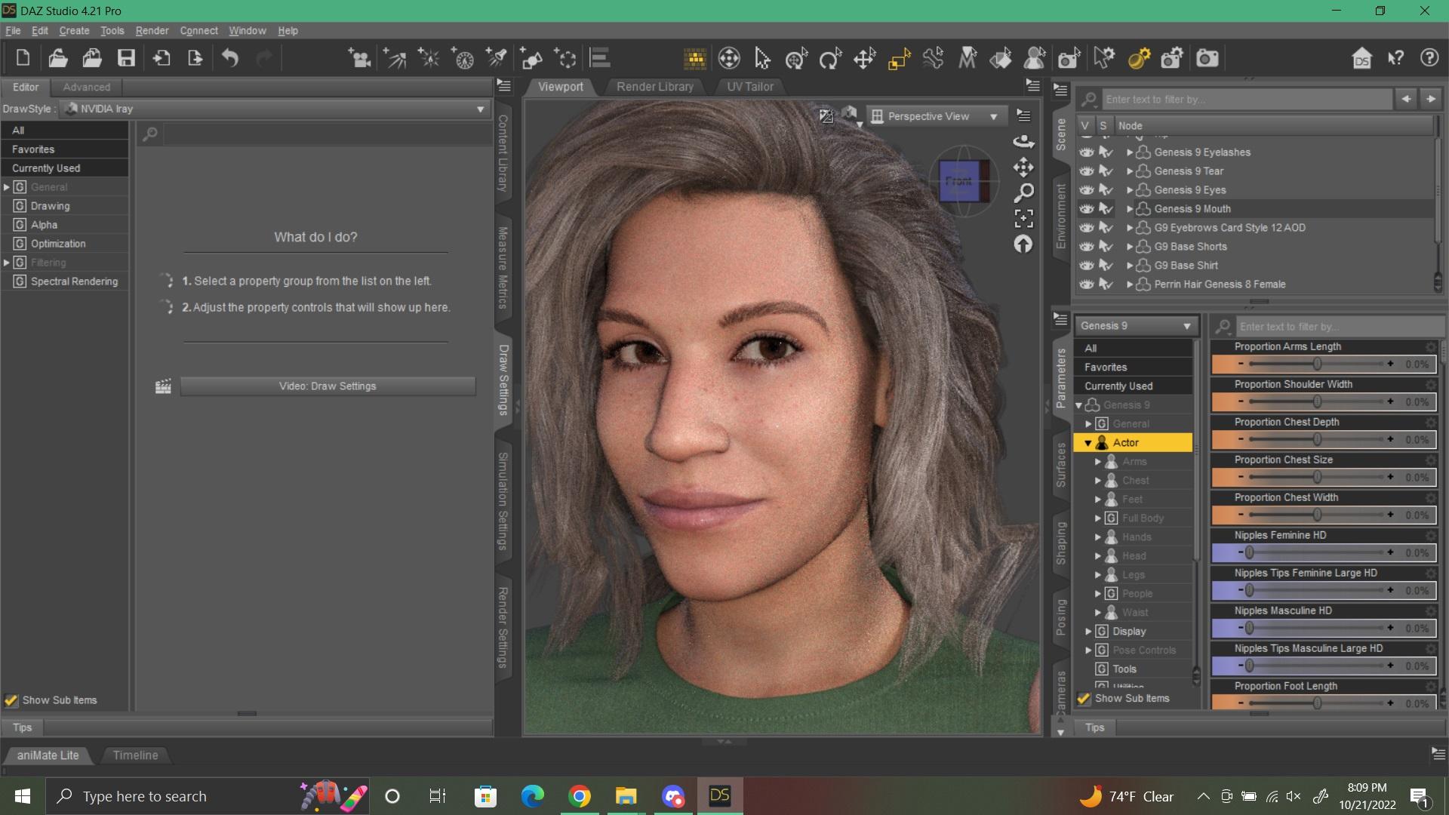Hide Genesis 9 Eyelashes with eye icon

pyautogui.click(x=1086, y=152)
